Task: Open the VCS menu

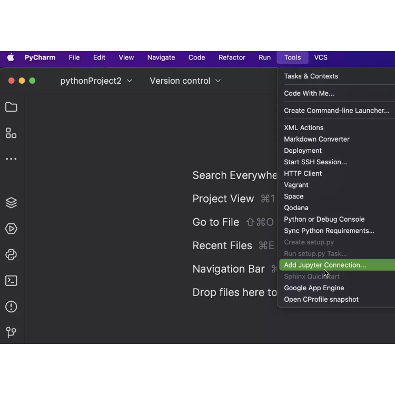Action: coord(321,57)
